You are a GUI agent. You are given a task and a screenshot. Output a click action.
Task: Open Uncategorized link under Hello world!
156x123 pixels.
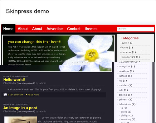point(26,83)
